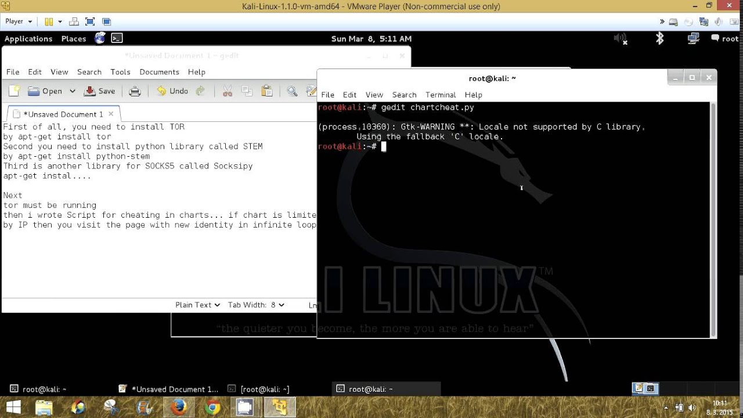Click the New document icon in gedit toolbar
This screenshot has width=743, height=418.
tap(14, 91)
